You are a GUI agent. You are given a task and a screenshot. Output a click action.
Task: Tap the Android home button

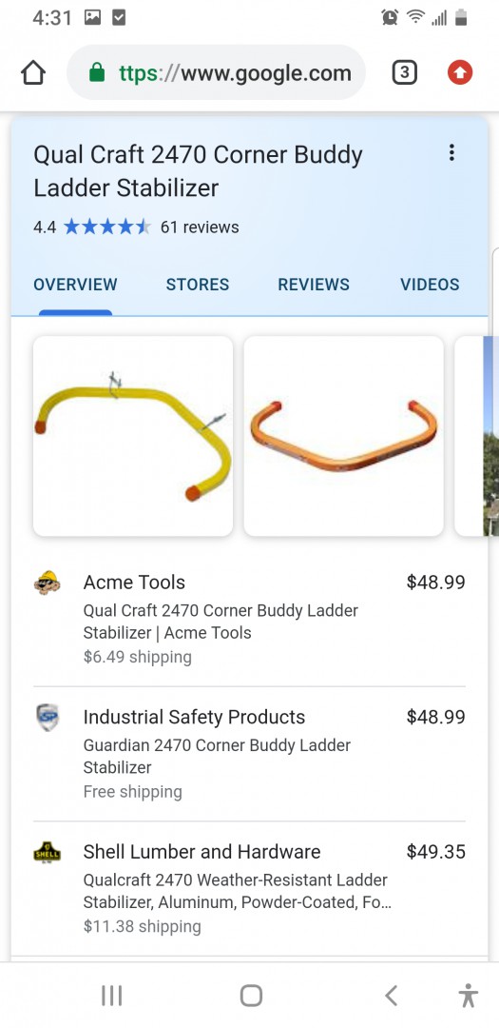pyautogui.click(x=251, y=996)
